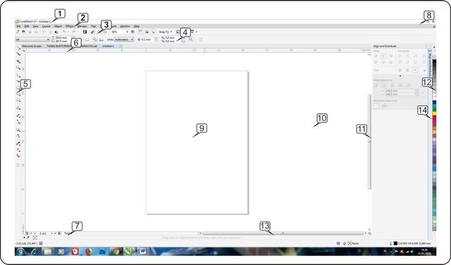Select the Shape tool in the toolbox
The height and width of the screenshot is (265, 451).
pos(18,53)
